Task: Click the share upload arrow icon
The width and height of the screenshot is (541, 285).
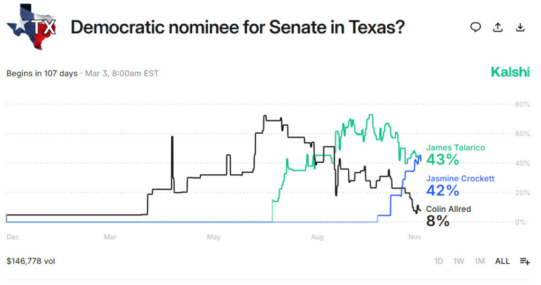Action: coord(498,27)
